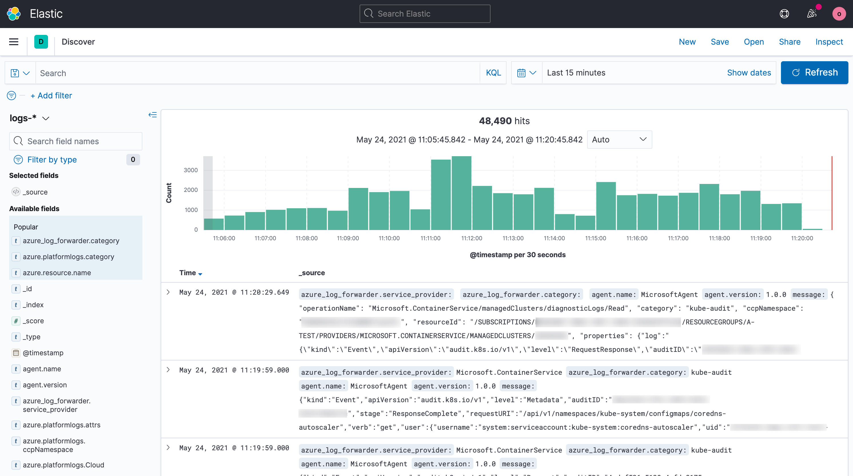Click the Search field input
Screen dimensions: 853x476
tap(258, 72)
